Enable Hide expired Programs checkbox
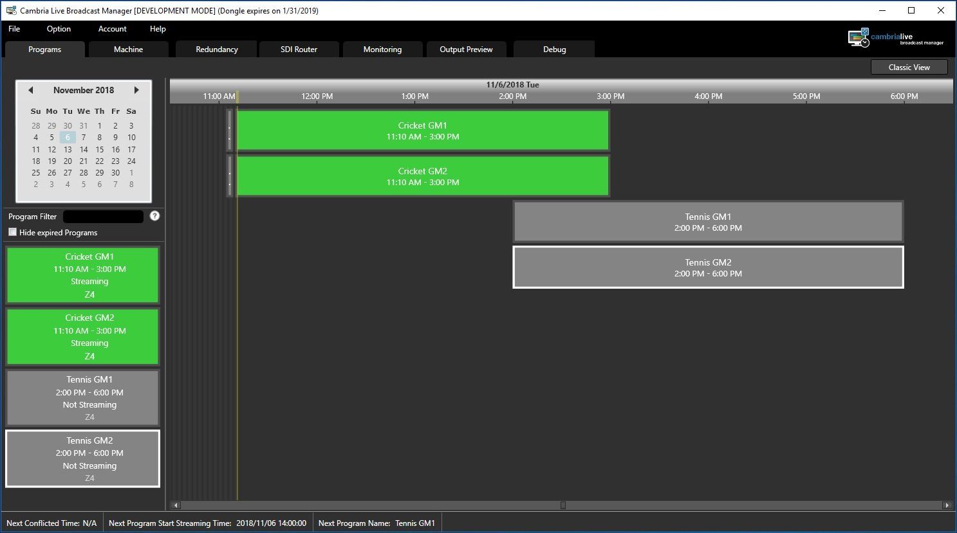 (13, 232)
